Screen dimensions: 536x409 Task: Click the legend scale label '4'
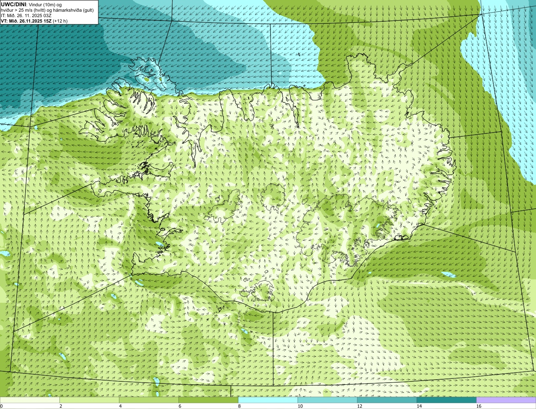(x=121, y=406)
